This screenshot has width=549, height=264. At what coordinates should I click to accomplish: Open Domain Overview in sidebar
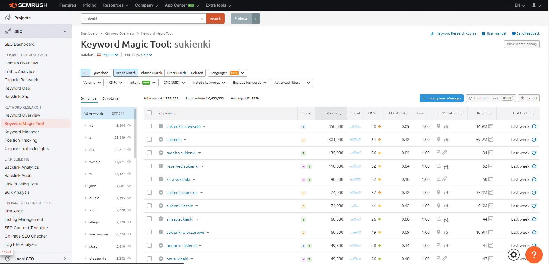[21, 63]
